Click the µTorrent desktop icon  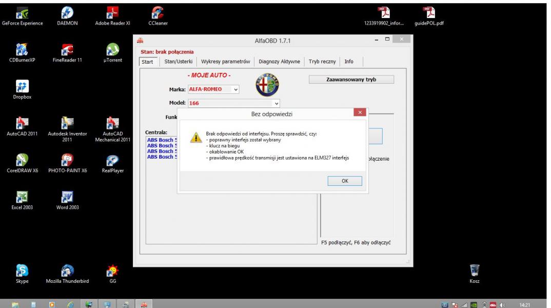112,53
